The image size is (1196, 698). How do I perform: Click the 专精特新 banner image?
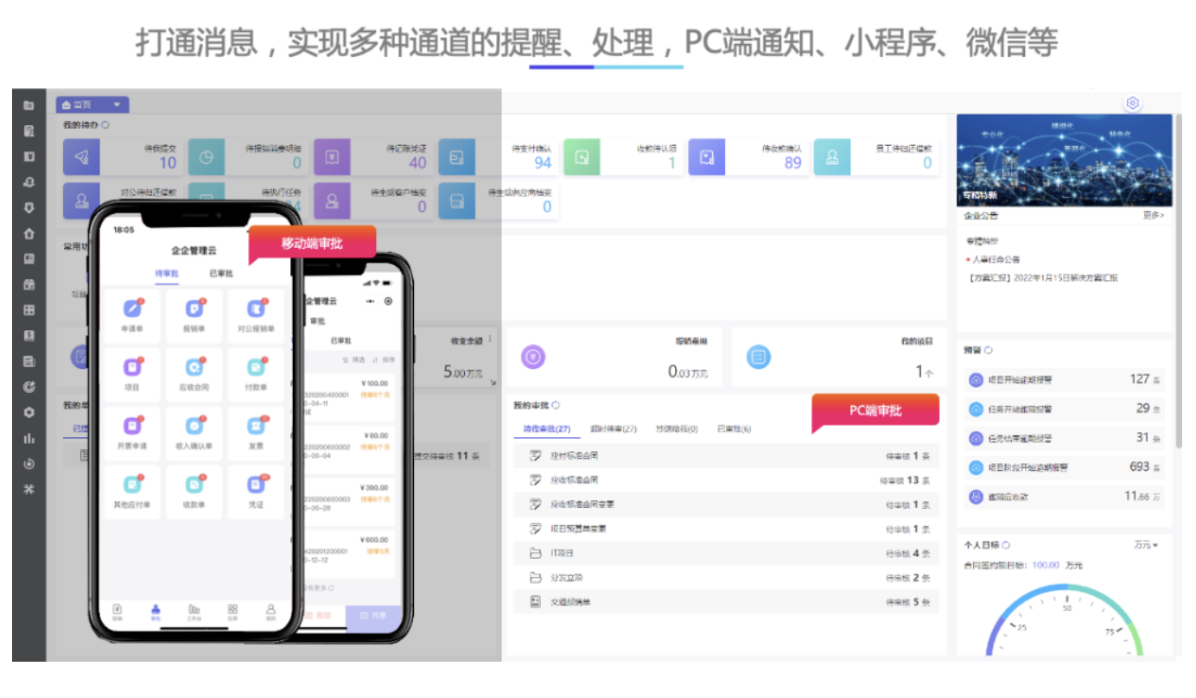[x=1064, y=160]
